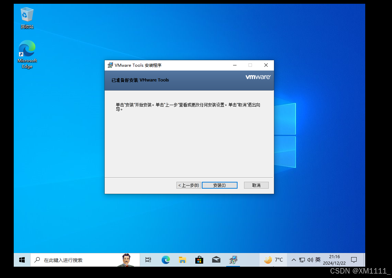This screenshot has width=392, height=278.
Task: Open Task View from the taskbar
Action: [x=148, y=260]
